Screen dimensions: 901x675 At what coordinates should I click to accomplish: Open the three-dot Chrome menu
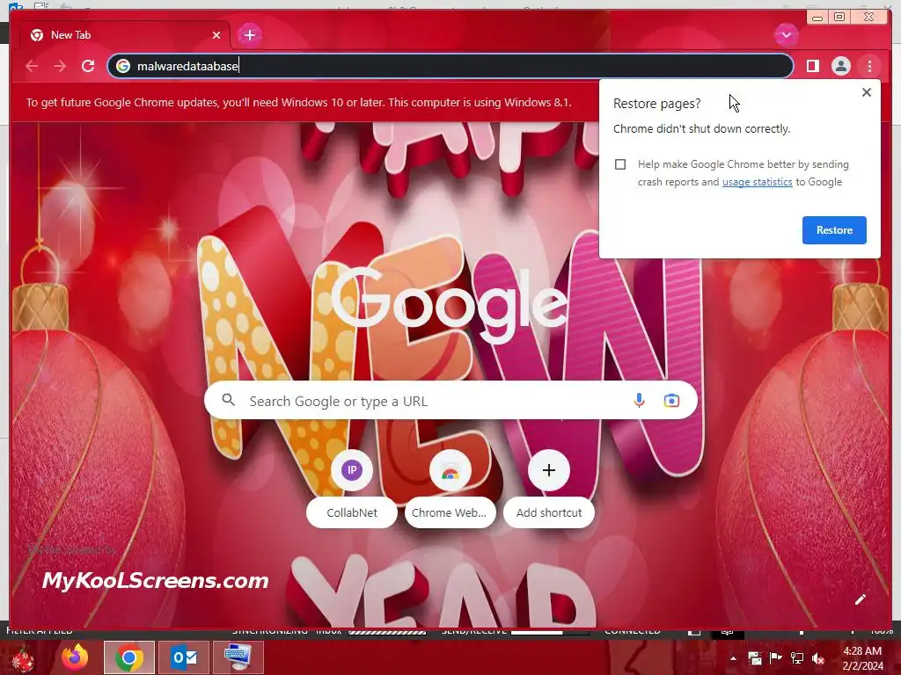(869, 66)
